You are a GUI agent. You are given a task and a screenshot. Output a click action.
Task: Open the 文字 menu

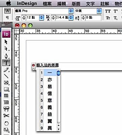click(x=90, y=4)
